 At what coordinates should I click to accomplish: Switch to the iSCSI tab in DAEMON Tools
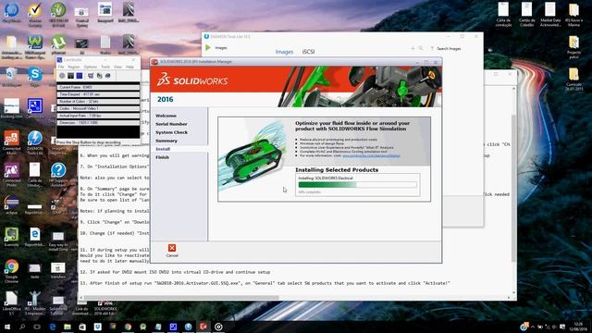pos(308,52)
